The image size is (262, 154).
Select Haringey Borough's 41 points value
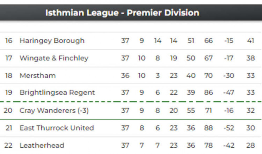[x=250, y=41]
